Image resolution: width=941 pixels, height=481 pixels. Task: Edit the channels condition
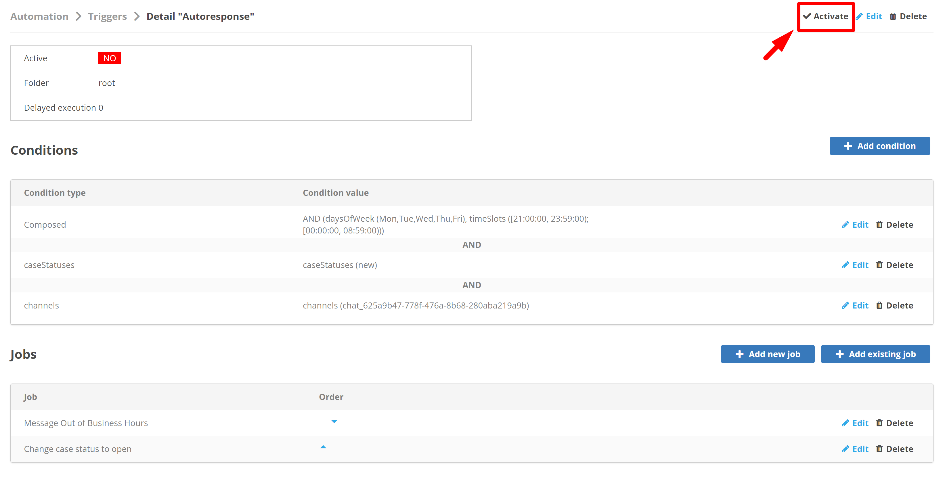pyautogui.click(x=855, y=305)
